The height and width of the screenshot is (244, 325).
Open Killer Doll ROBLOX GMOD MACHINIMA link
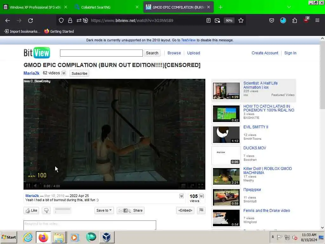point(267,171)
